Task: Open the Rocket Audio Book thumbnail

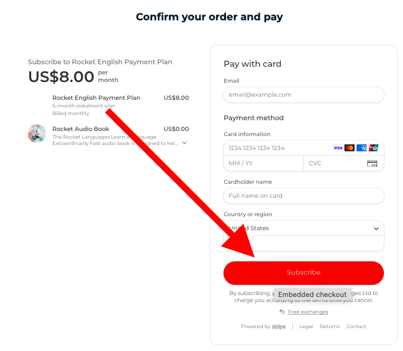Action: click(37, 134)
